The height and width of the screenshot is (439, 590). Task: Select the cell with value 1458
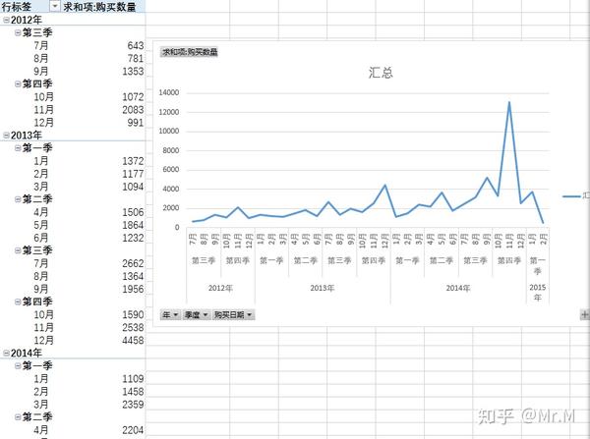(133, 391)
